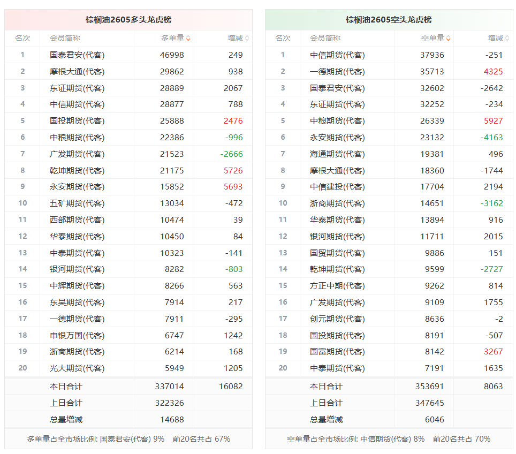Click 国富期货(代客) row name

point(337,352)
